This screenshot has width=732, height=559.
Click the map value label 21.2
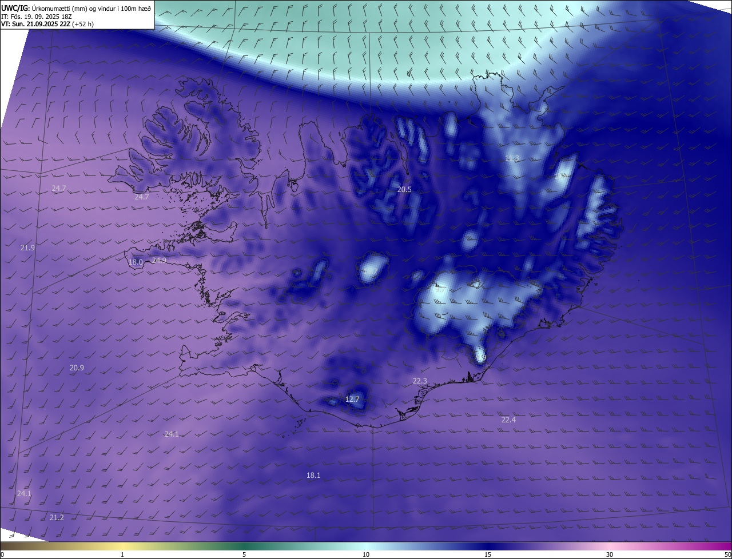point(57,517)
